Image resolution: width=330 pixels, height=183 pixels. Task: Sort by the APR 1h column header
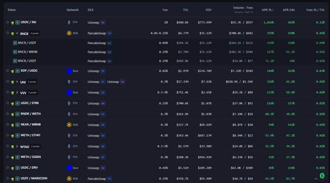267,10
